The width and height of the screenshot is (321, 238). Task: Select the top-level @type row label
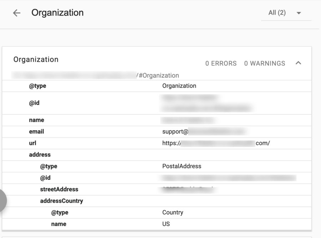37,86
